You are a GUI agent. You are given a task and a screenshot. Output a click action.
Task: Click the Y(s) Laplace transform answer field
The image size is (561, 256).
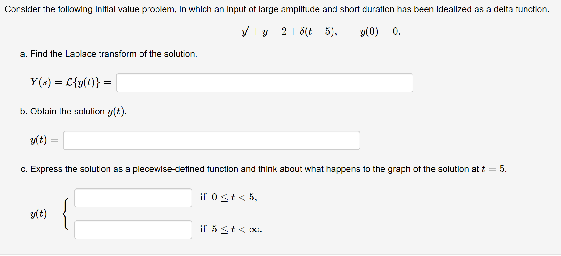[x=265, y=83]
